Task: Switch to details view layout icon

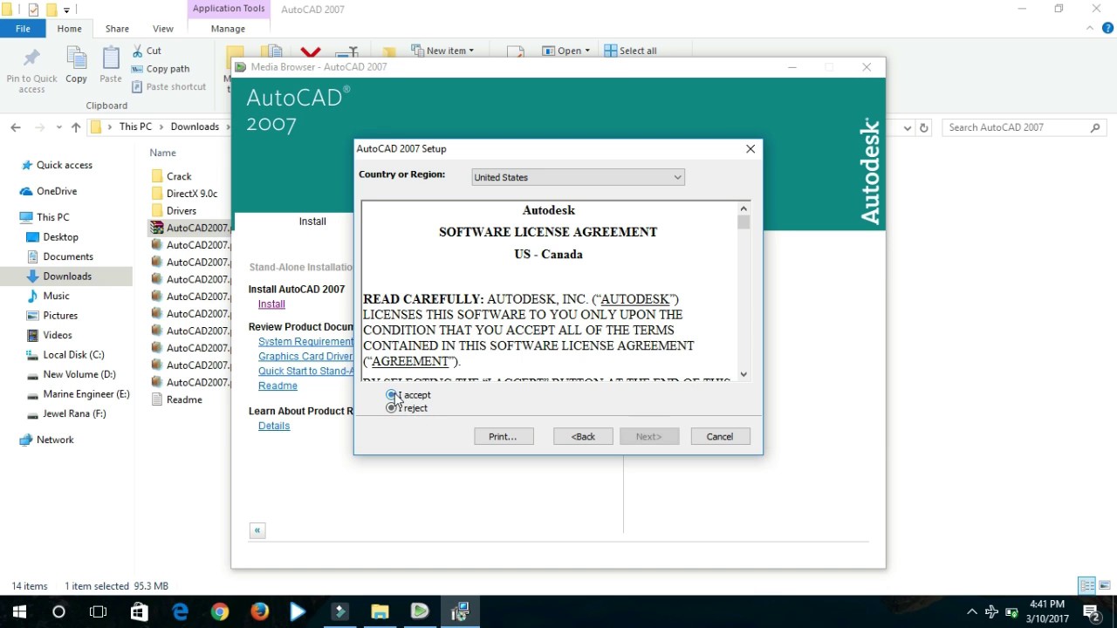Action: (x=1086, y=585)
